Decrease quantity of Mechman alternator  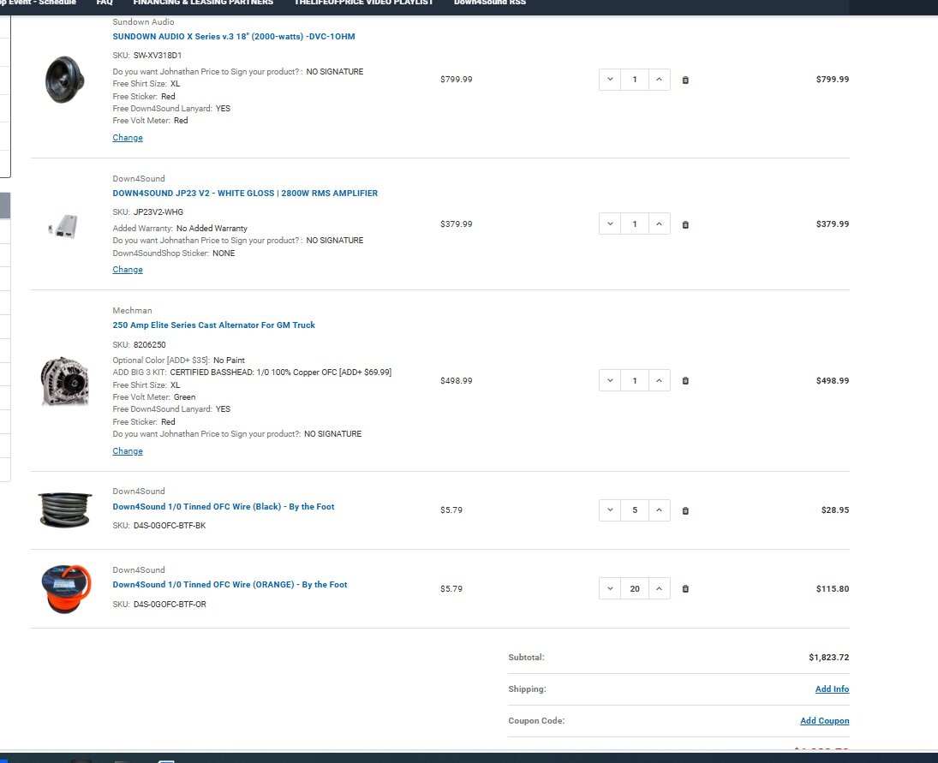(x=610, y=380)
